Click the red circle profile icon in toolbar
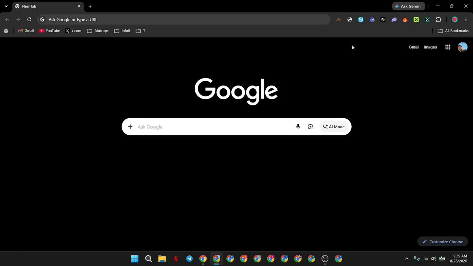 point(455,19)
